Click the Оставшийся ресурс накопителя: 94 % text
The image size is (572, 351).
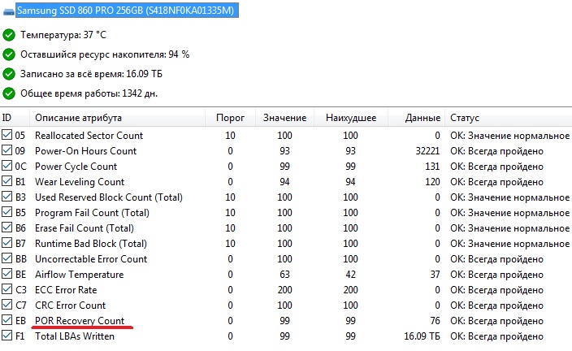105,54
